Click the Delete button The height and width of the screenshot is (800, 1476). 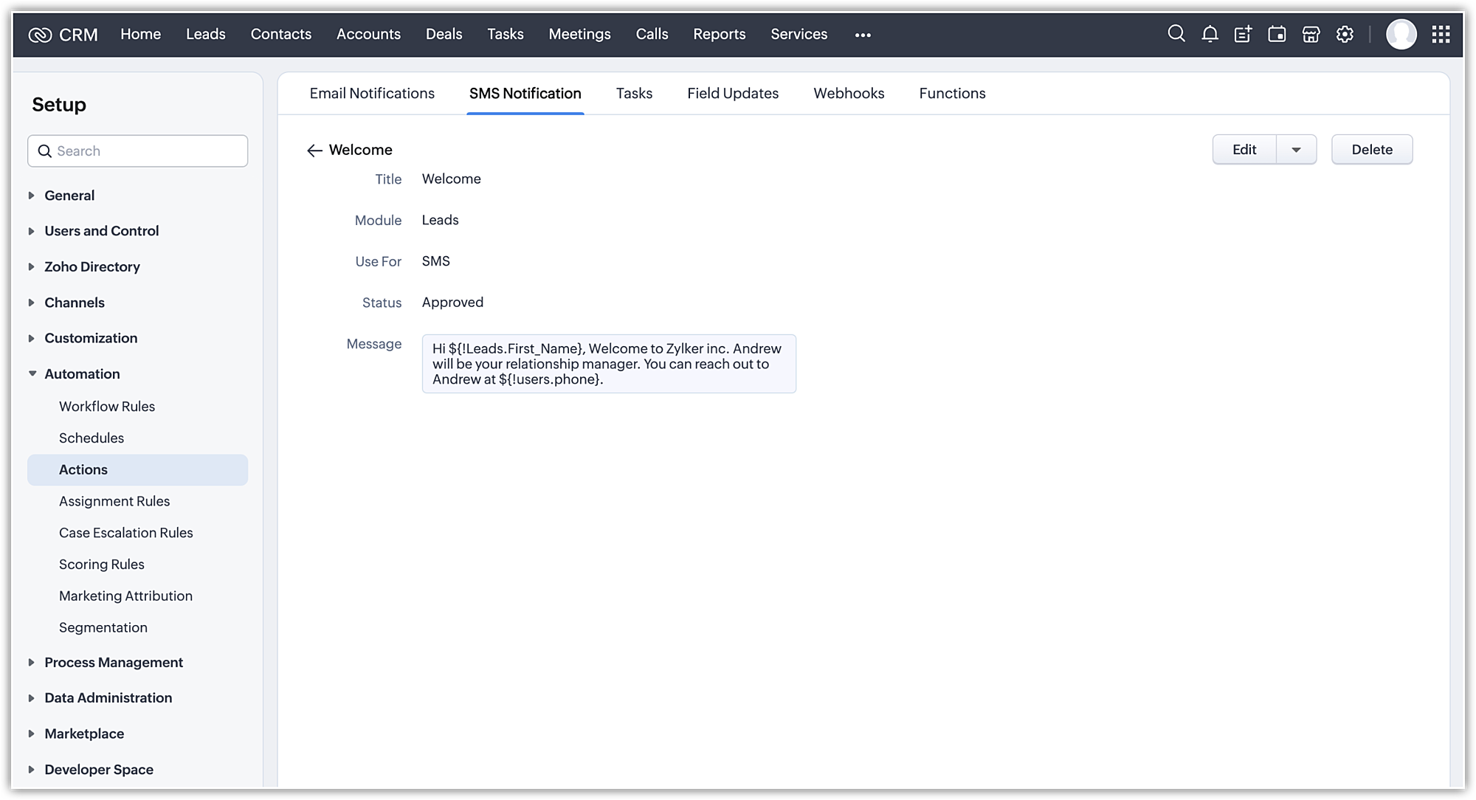click(x=1371, y=150)
